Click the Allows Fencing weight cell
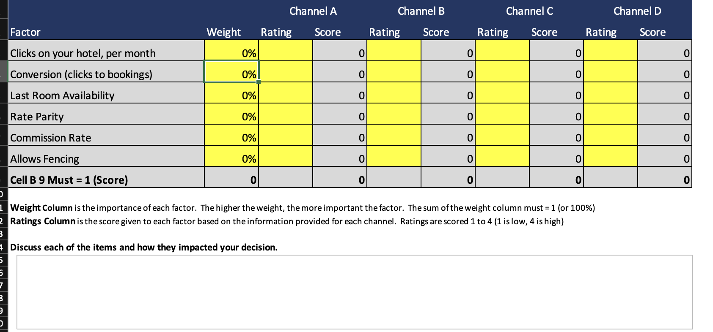713x332 pixels. coord(231,159)
